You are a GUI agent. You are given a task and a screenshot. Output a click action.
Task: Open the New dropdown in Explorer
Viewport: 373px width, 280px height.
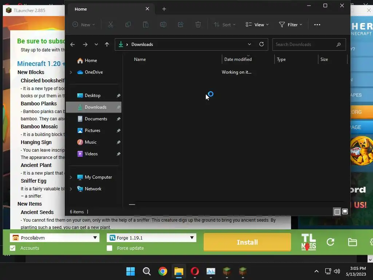click(83, 24)
